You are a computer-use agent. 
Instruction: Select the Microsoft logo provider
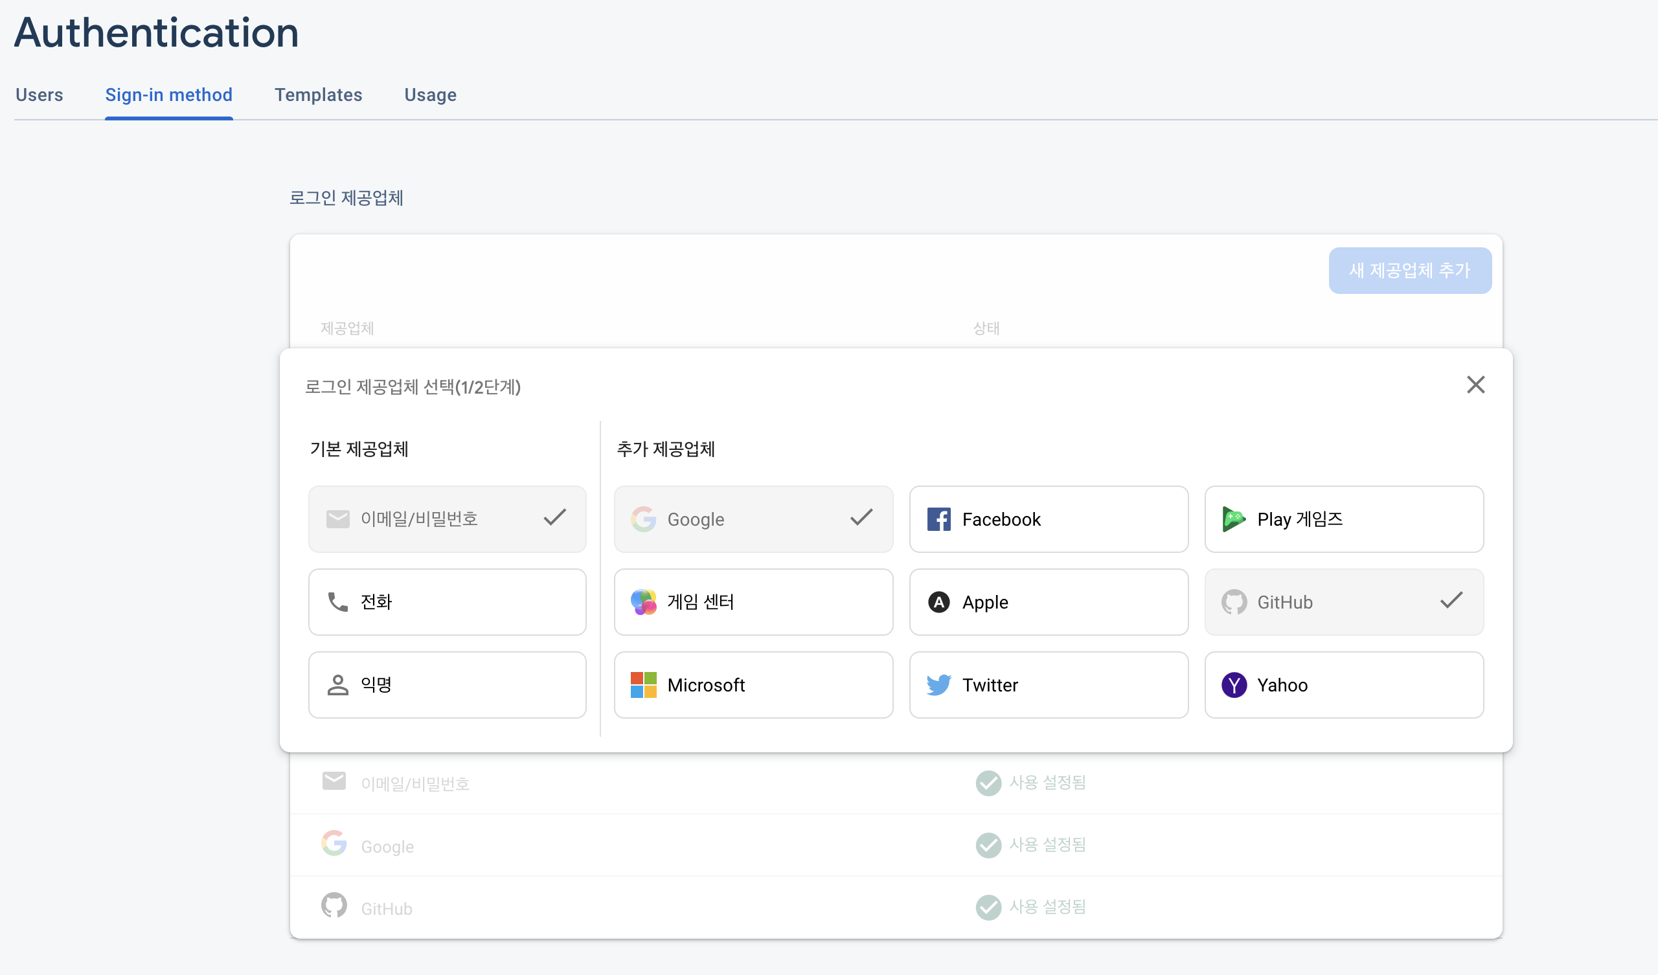tap(643, 685)
